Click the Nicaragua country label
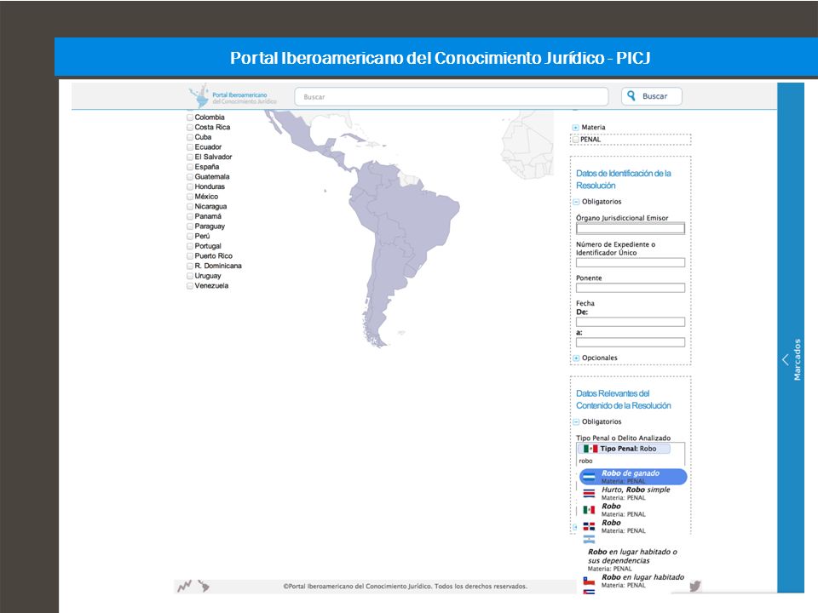Screen dimensions: 818x613 pyautogui.click(x=210, y=206)
